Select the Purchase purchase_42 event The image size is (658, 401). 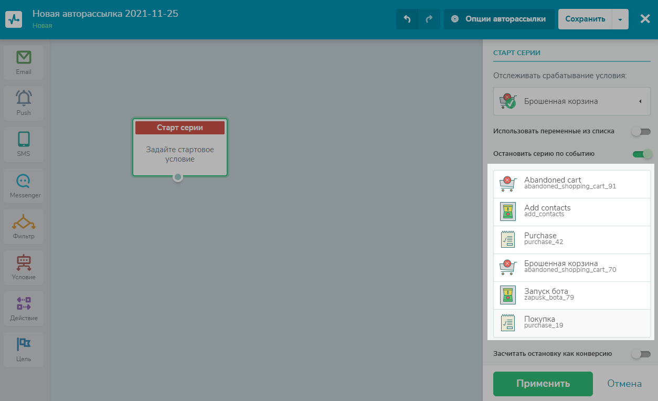[572, 240]
